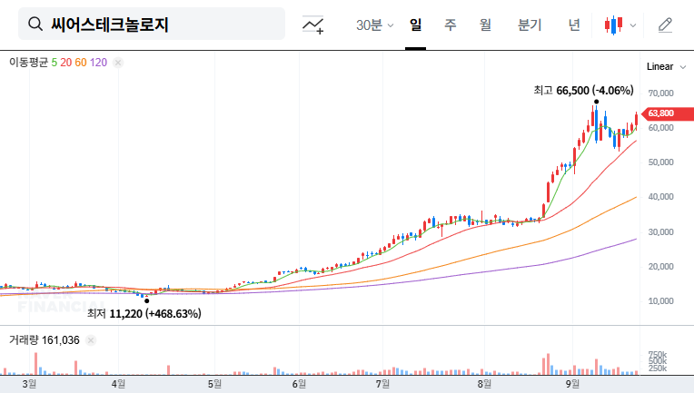
Task: Click the 3월 date axis label
Action: click(x=29, y=384)
